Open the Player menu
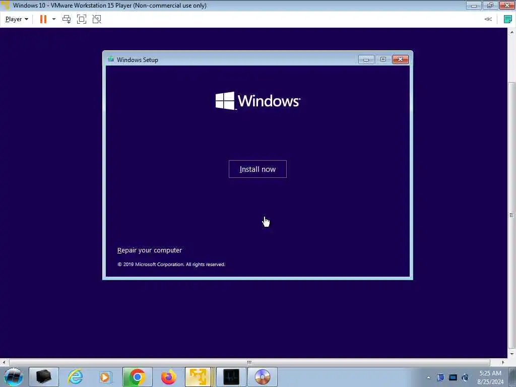The image size is (516, 387). 17,19
